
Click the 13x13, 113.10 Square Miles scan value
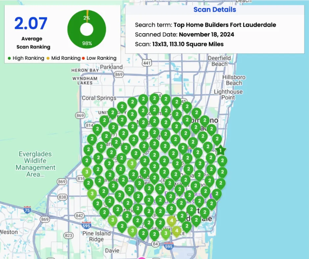coord(188,44)
